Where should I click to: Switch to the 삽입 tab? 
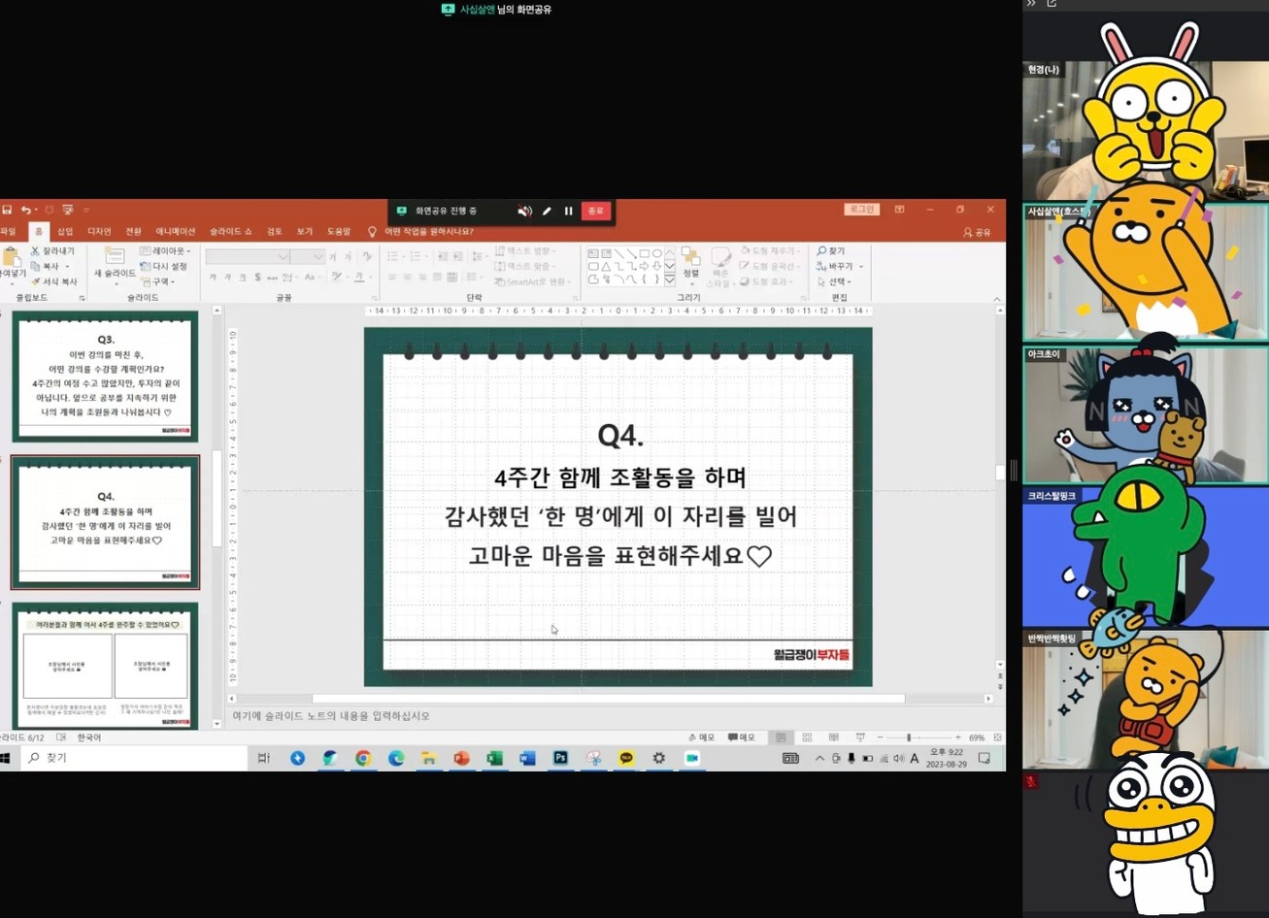tap(65, 232)
